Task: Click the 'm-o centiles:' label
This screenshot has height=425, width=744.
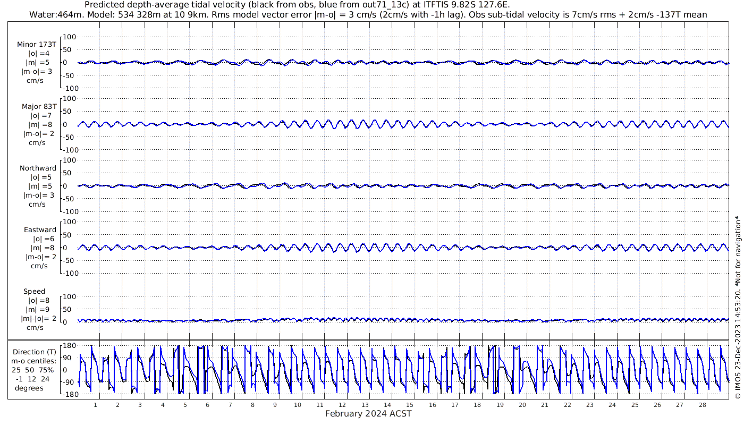Action: (34, 361)
